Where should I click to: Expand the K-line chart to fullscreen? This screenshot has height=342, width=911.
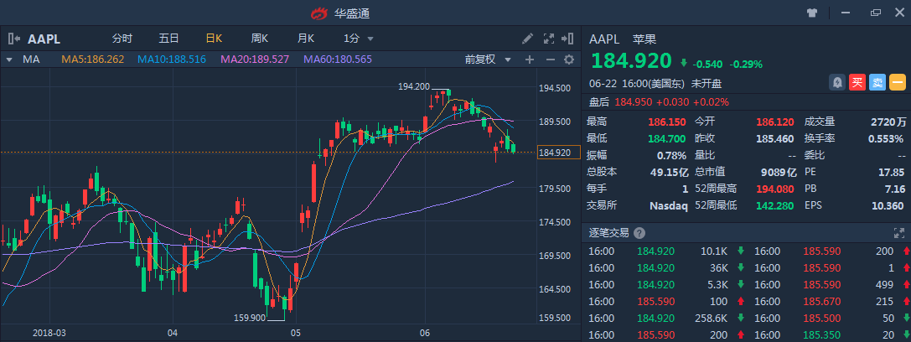[550, 39]
